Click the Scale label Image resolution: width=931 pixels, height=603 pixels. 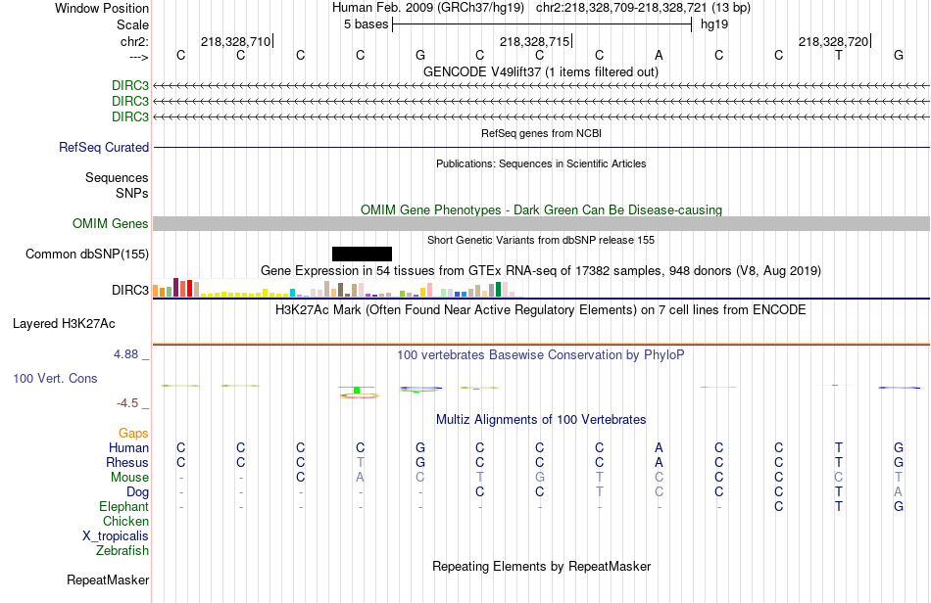click(132, 24)
